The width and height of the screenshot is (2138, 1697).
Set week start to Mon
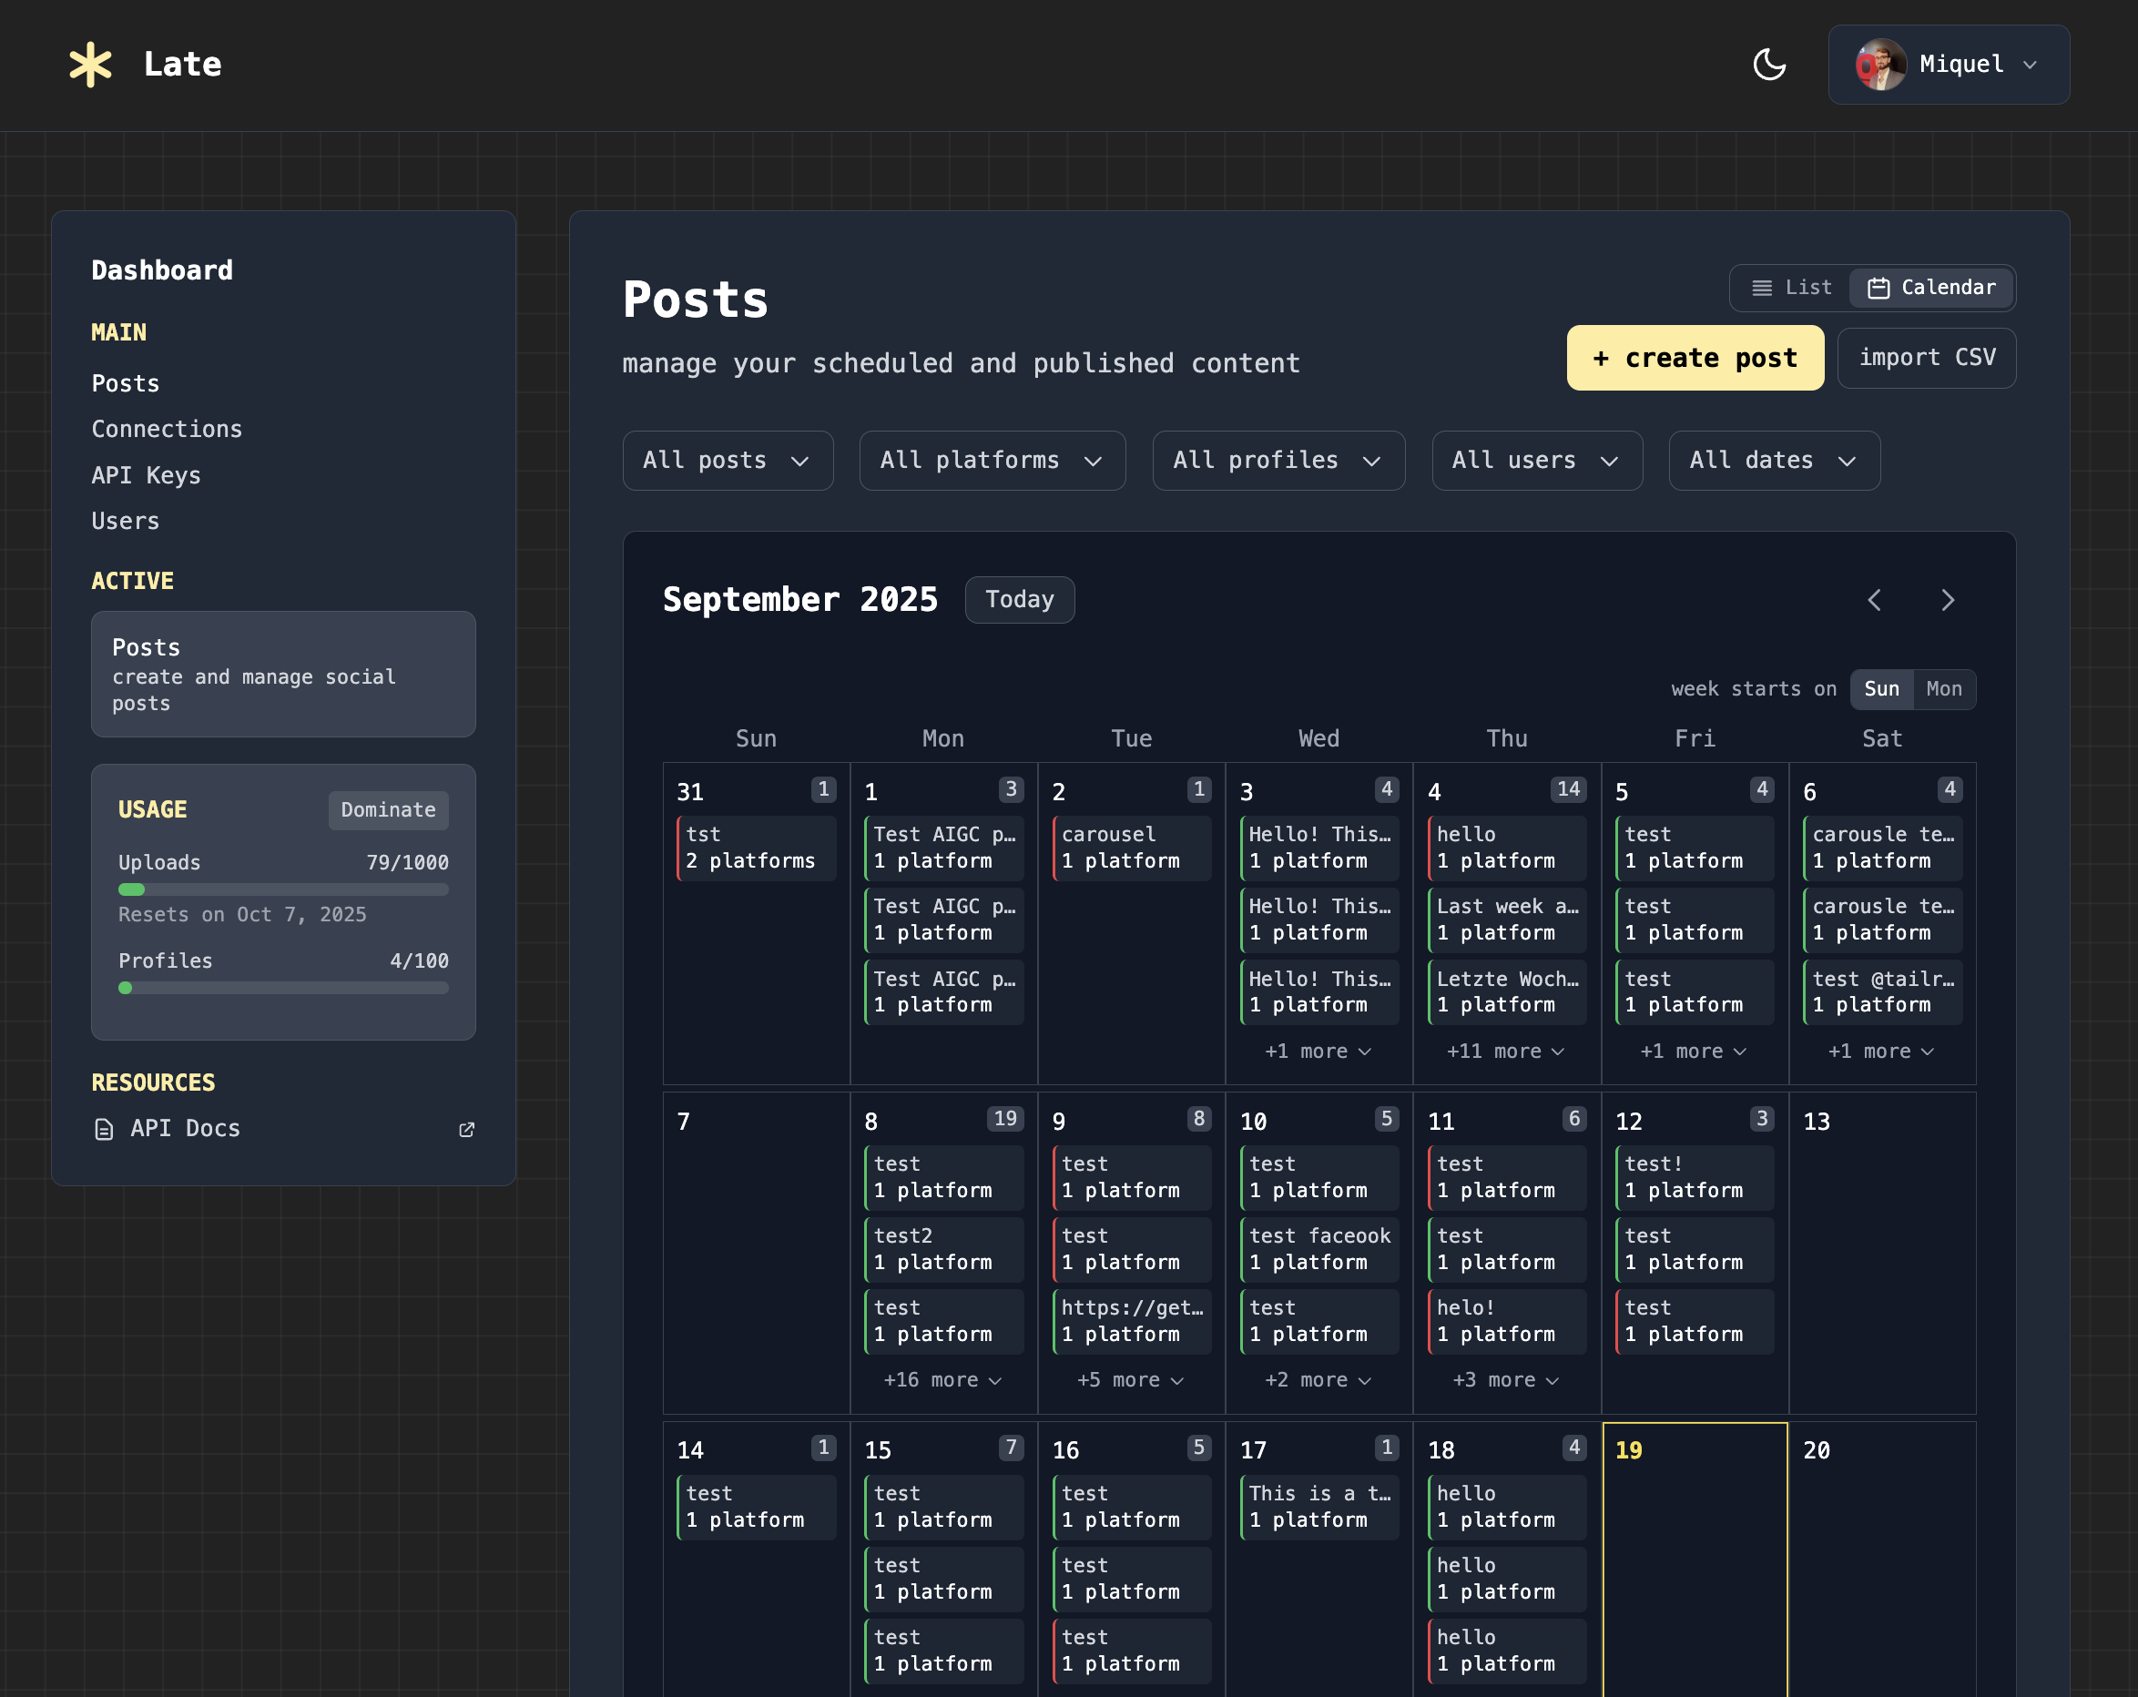(1944, 689)
